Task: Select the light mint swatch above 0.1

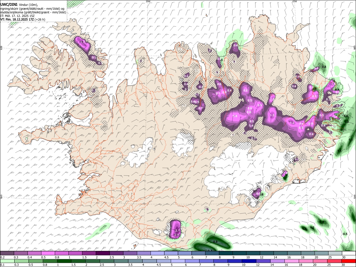Action: pos(7,261)
